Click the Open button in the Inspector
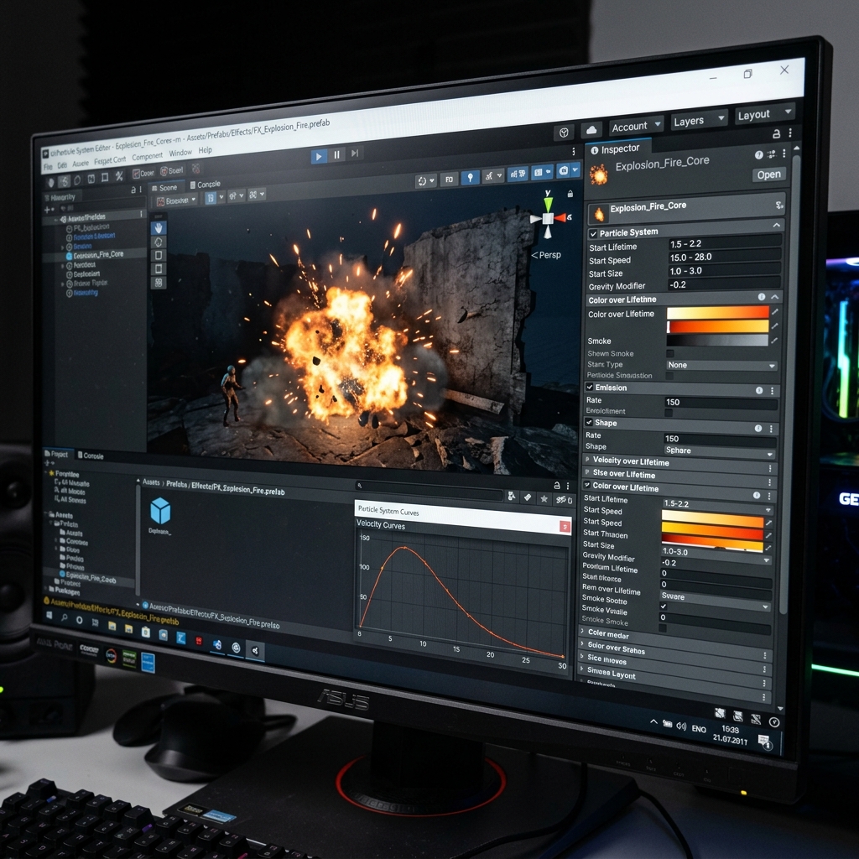859x859 pixels. click(x=768, y=174)
